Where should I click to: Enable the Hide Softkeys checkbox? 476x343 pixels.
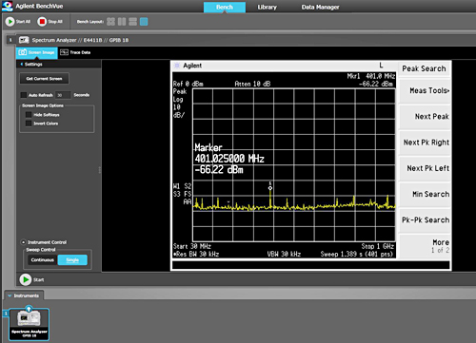pyautogui.click(x=29, y=115)
